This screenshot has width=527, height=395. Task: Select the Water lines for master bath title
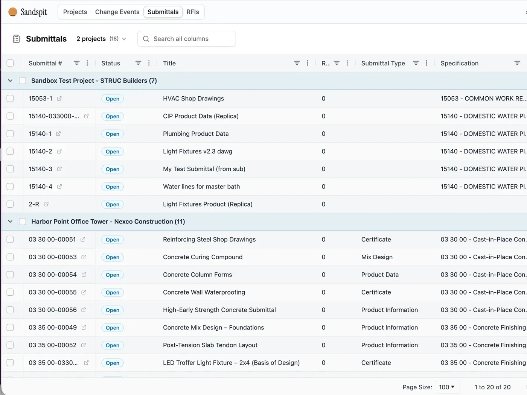tap(201, 187)
